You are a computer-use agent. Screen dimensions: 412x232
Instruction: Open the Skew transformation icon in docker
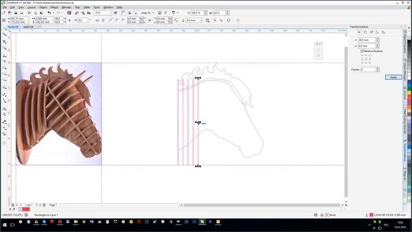384,32
